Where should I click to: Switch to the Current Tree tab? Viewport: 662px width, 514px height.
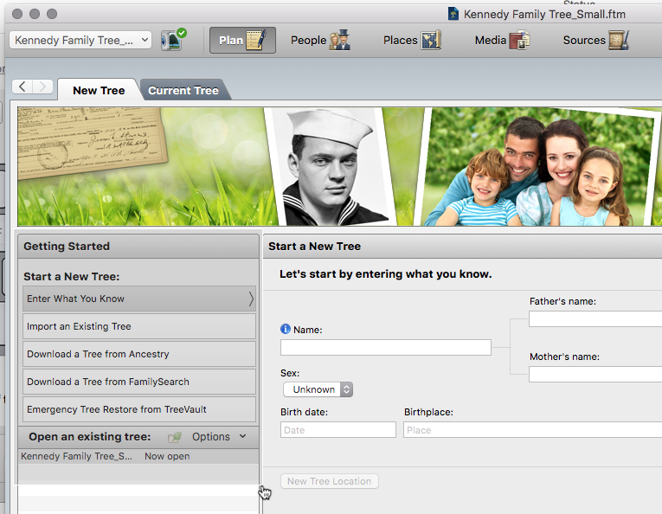coord(183,90)
